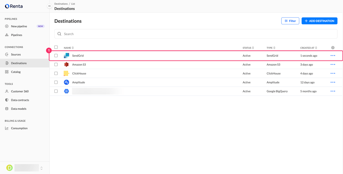Click the user avatar D icon
This screenshot has height=174, width=343.
coord(10,168)
